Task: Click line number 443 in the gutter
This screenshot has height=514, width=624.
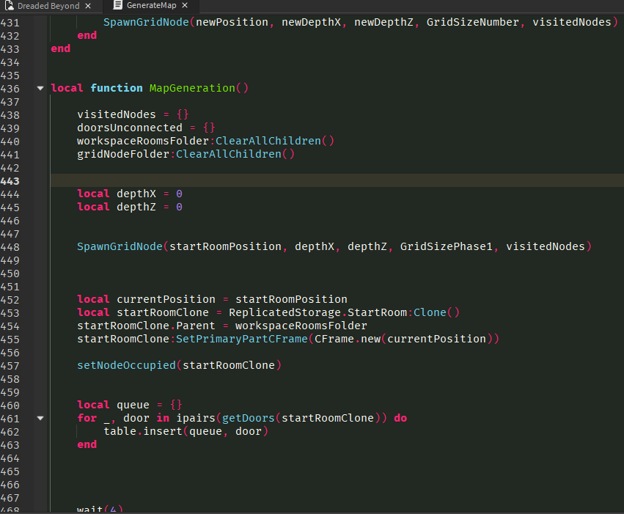Action: click(x=10, y=180)
